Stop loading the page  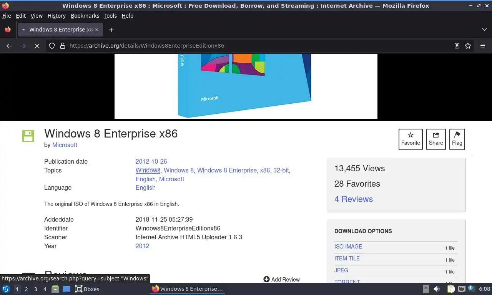point(37,46)
